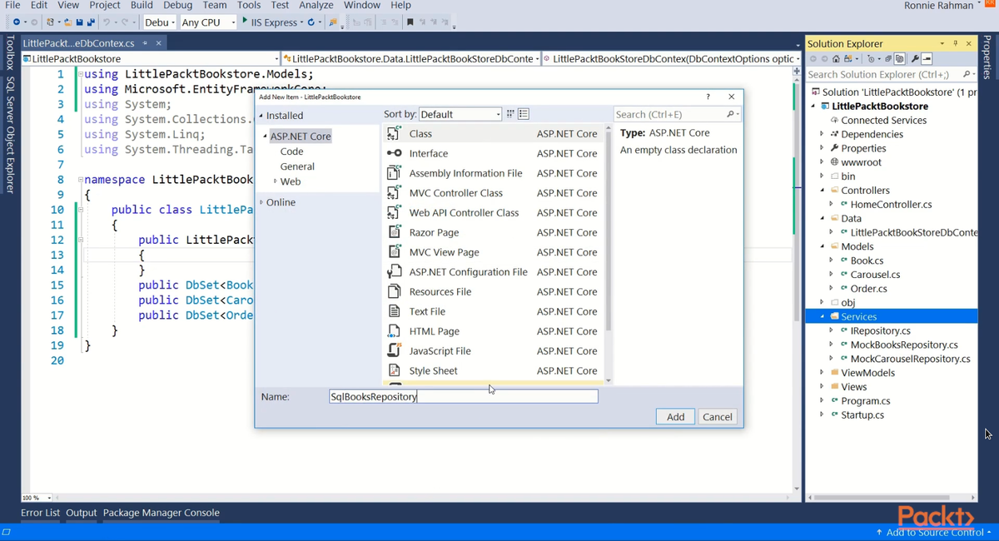Click the pin icon on Solution Explorer title bar
Image resolution: width=999 pixels, height=541 pixels.
955,43
